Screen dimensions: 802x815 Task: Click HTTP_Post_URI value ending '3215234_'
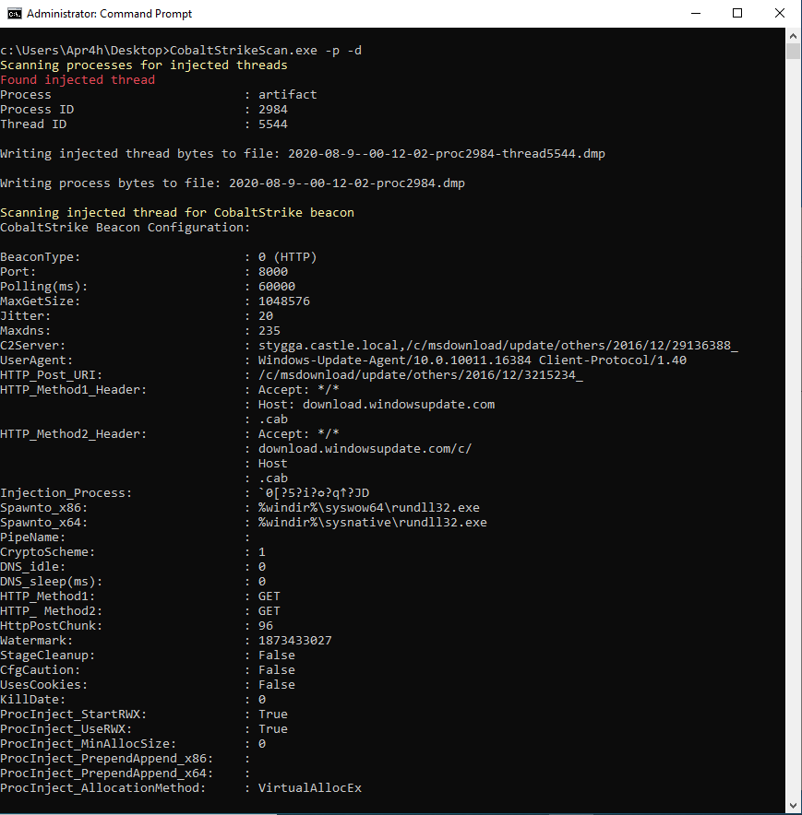[x=421, y=374]
